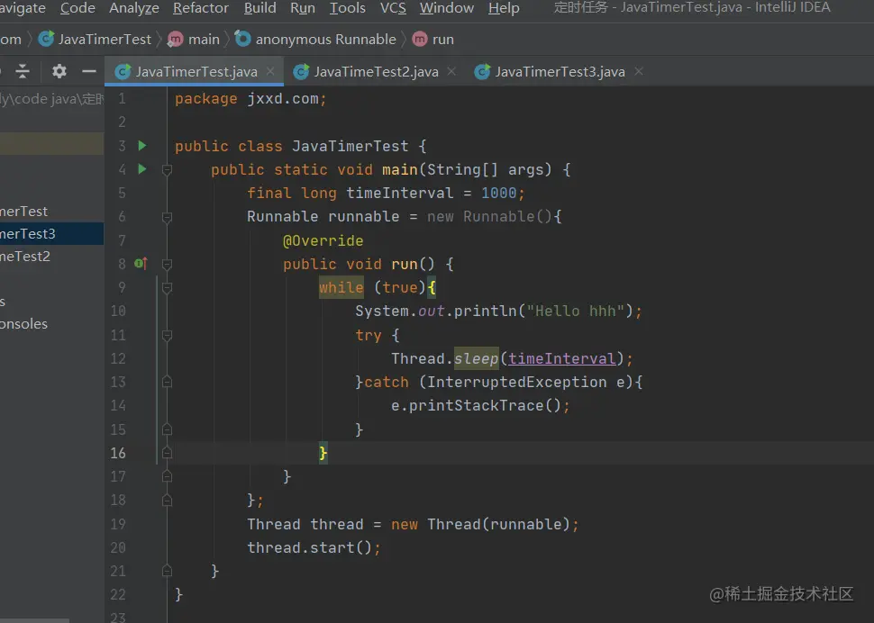Click the sleep method call on line 12
This screenshot has height=623, width=874.
pos(476,358)
